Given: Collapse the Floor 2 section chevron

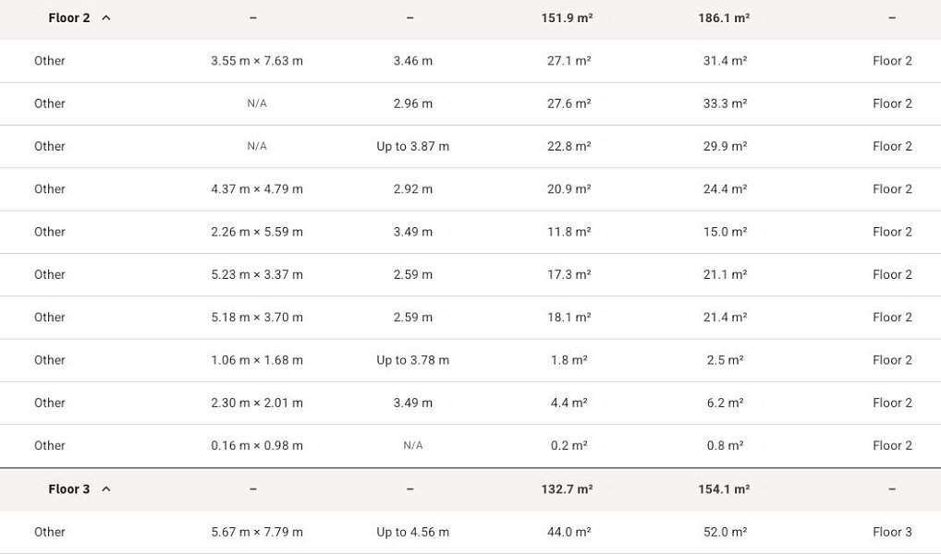Looking at the screenshot, I should [x=106, y=18].
